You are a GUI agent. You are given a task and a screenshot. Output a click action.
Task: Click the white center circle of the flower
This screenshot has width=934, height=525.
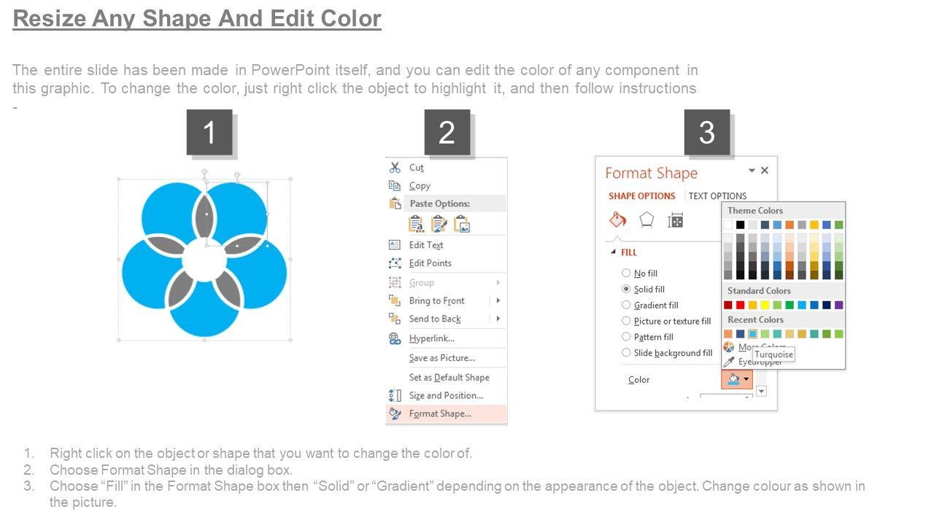coord(204,260)
